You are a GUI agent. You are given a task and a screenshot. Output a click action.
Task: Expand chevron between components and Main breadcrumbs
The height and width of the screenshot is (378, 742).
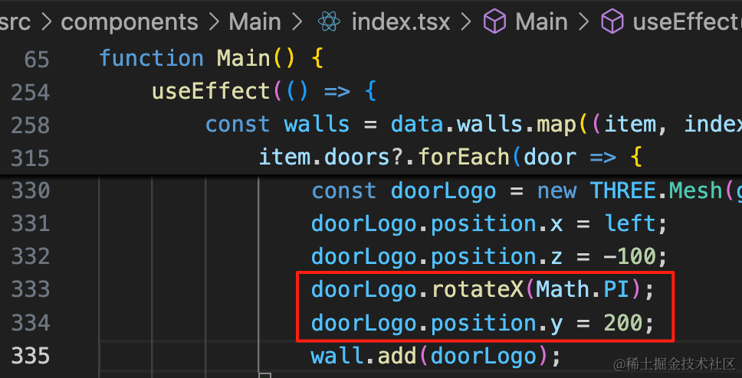click(213, 23)
